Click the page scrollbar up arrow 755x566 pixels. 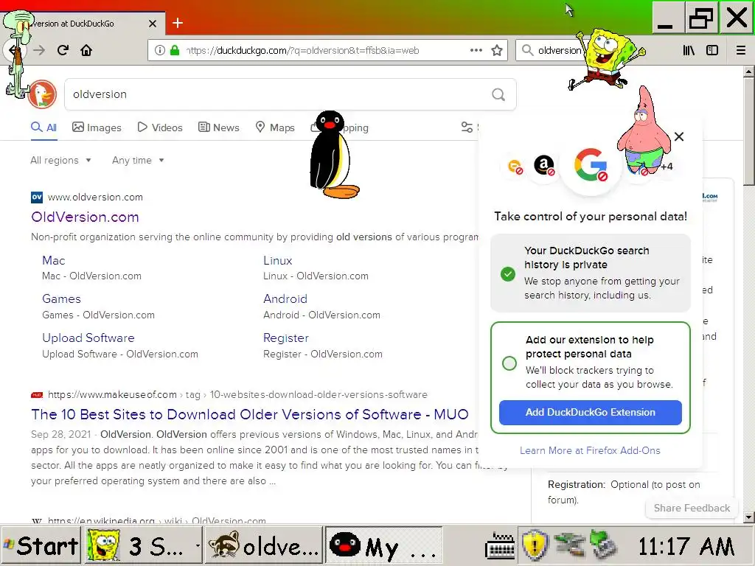(x=748, y=71)
